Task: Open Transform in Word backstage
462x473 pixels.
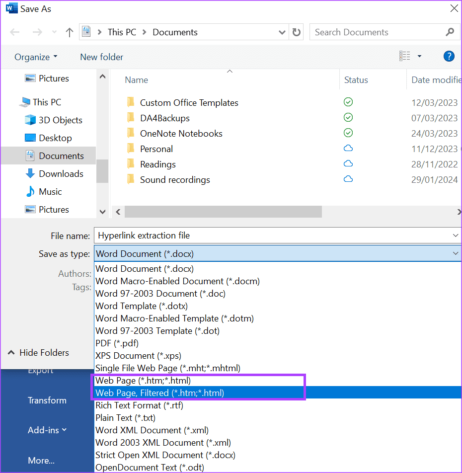Action: pos(47,400)
